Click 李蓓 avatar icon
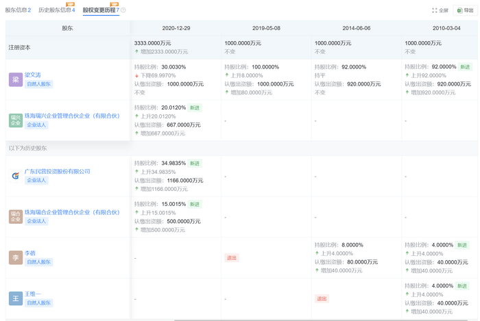The height and width of the screenshot is (321, 480). [16, 257]
